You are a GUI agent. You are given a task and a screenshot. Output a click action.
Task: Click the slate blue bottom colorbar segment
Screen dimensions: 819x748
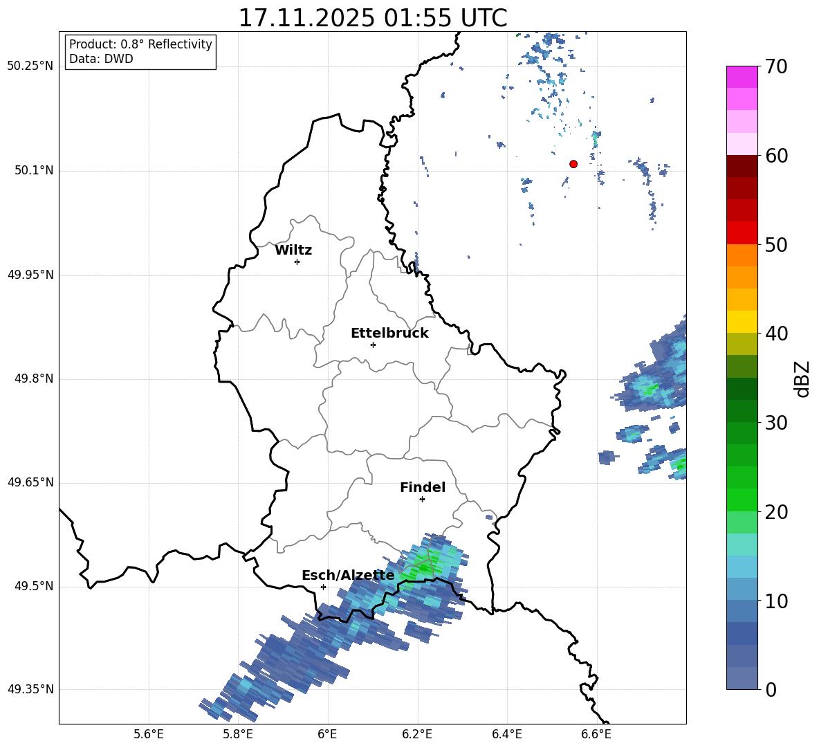[742, 678]
